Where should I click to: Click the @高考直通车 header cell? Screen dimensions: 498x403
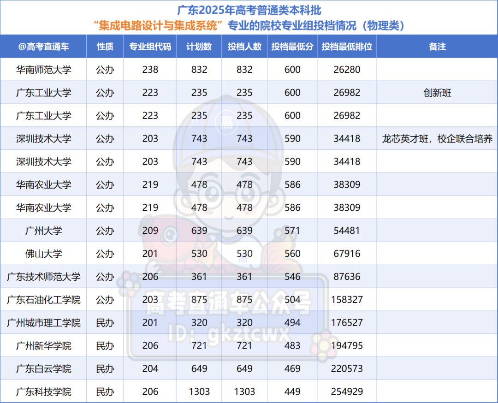click(43, 47)
